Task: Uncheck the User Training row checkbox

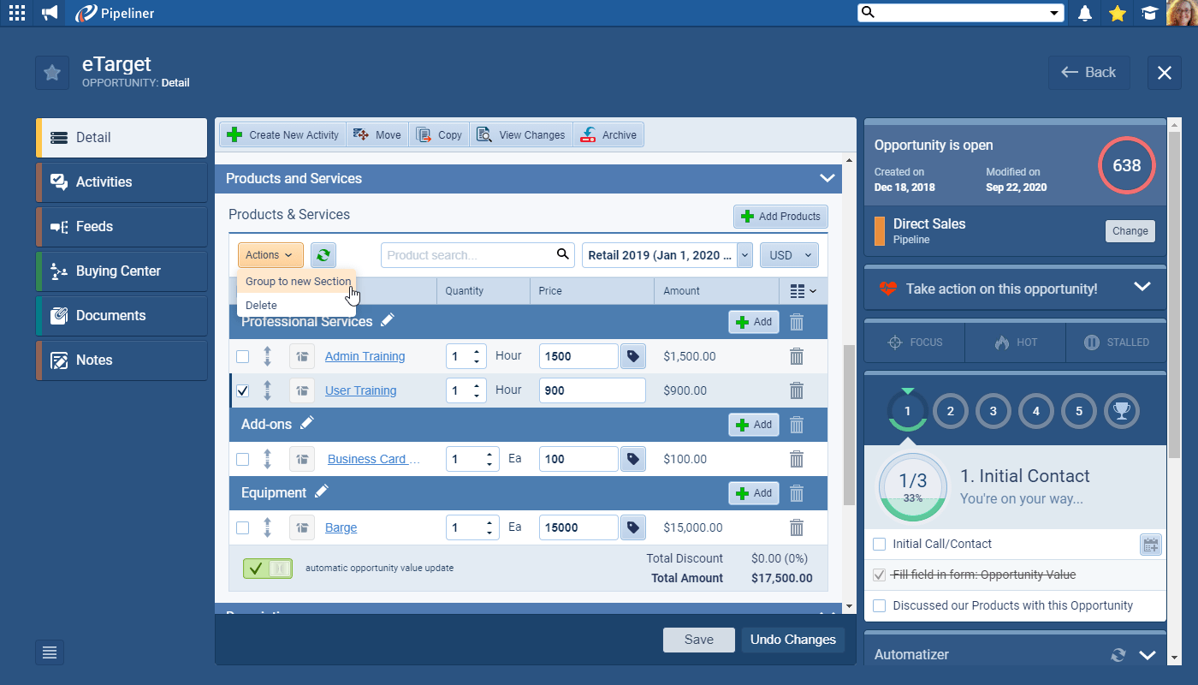Action: pyautogui.click(x=243, y=390)
